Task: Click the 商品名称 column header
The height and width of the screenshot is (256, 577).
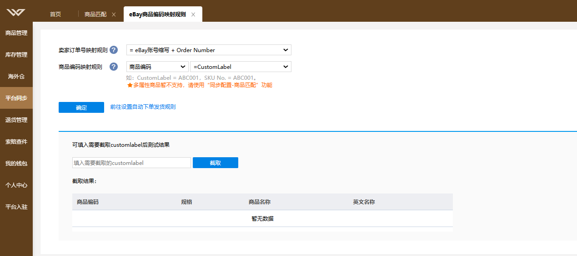Action: pos(260,202)
